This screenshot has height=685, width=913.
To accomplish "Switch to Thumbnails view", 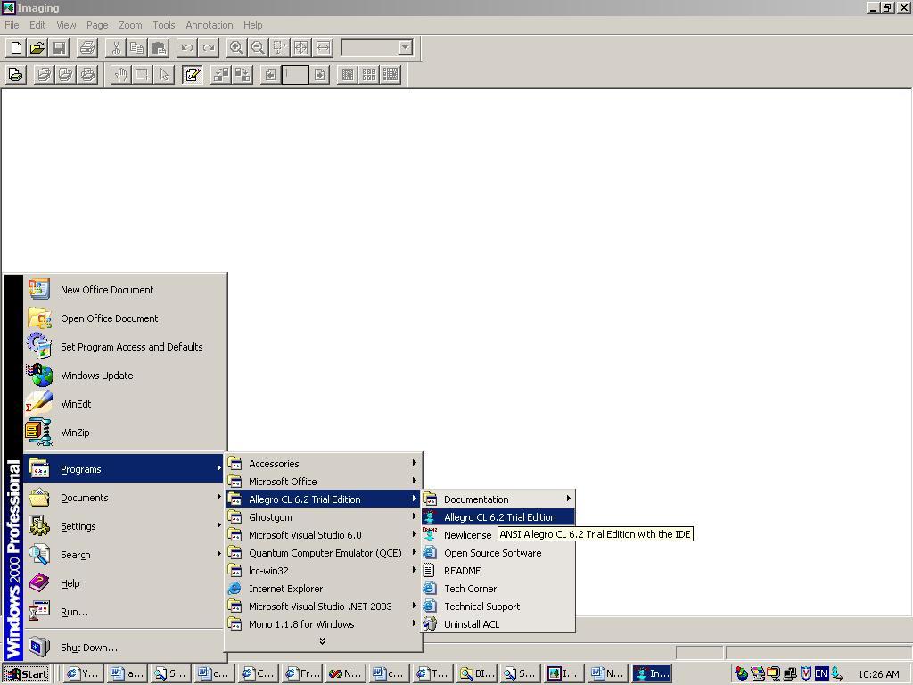I will coord(369,75).
